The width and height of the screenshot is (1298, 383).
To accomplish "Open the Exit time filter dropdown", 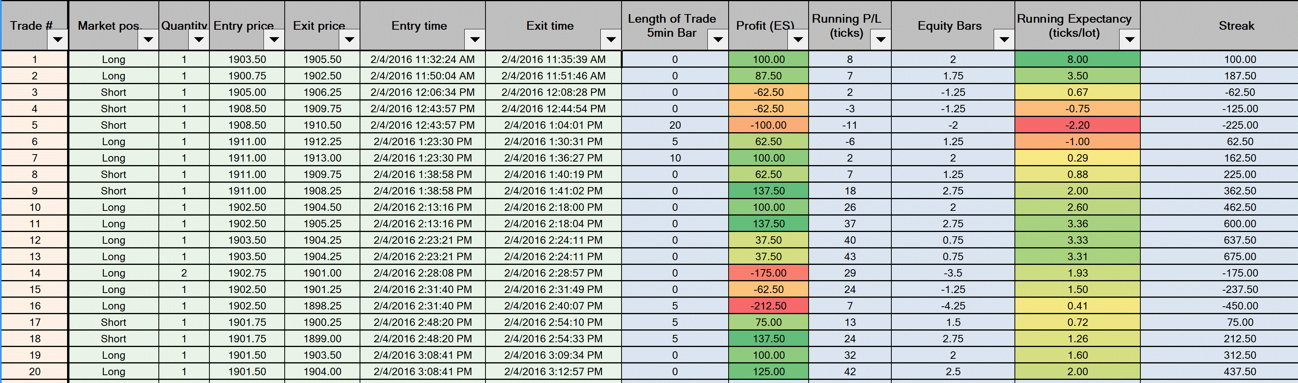I will pos(611,39).
